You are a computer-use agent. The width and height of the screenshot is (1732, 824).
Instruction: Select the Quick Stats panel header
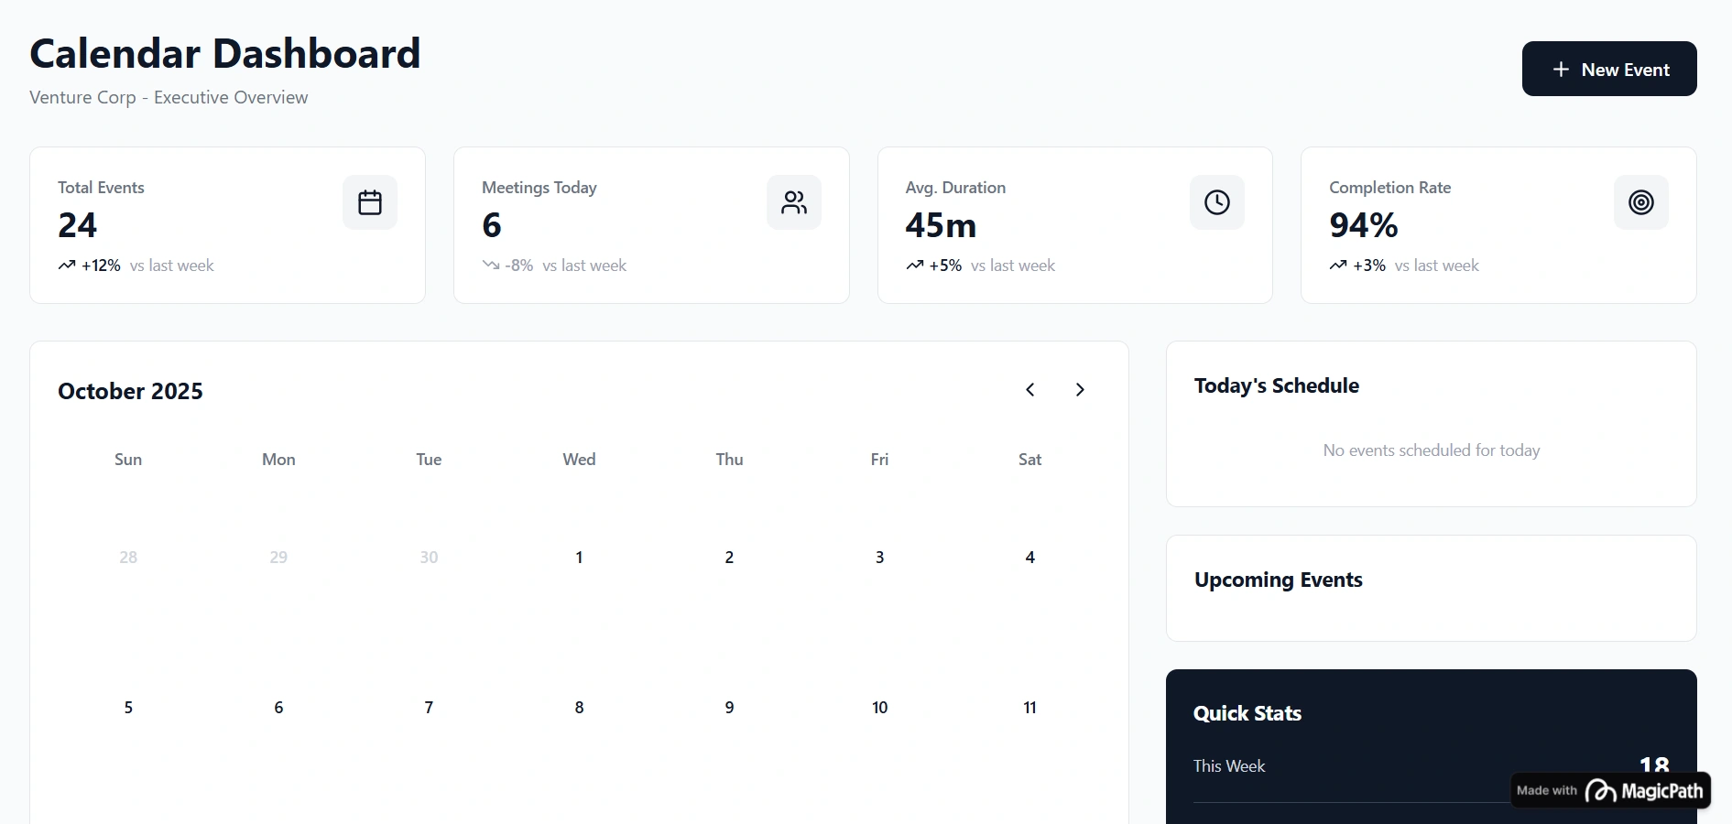[1247, 712]
